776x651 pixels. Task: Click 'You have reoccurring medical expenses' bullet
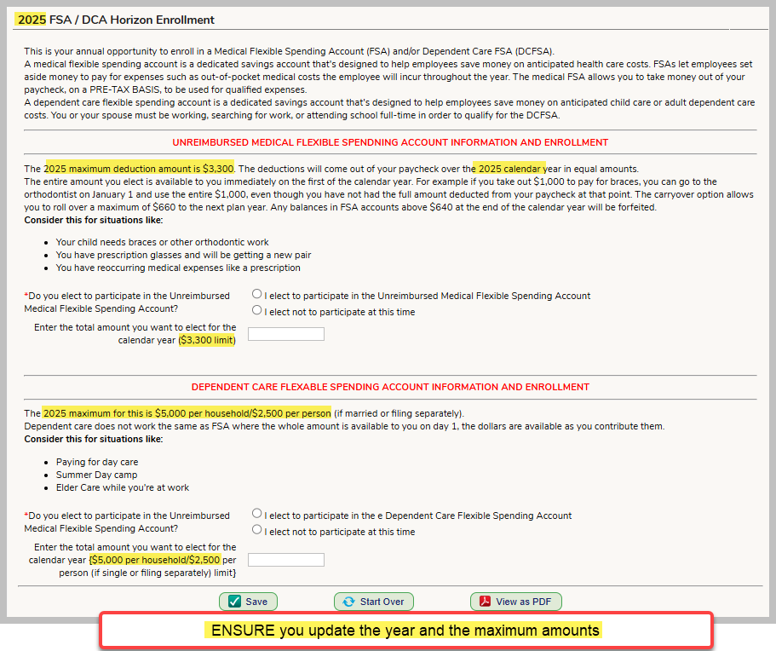click(178, 268)
